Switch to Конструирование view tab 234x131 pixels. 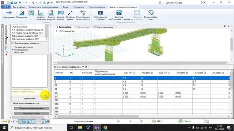[103, 27]
